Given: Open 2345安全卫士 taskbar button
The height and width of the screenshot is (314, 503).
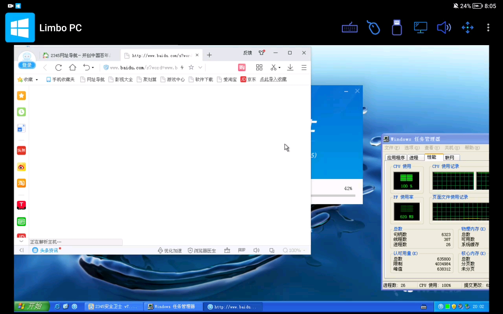Looking at the screenshot, I should tap(114, 307).
